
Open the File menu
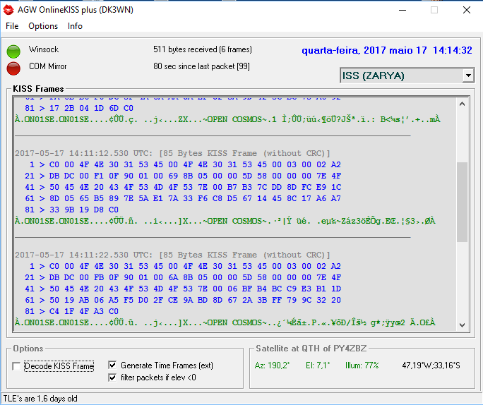coord(12,26)
